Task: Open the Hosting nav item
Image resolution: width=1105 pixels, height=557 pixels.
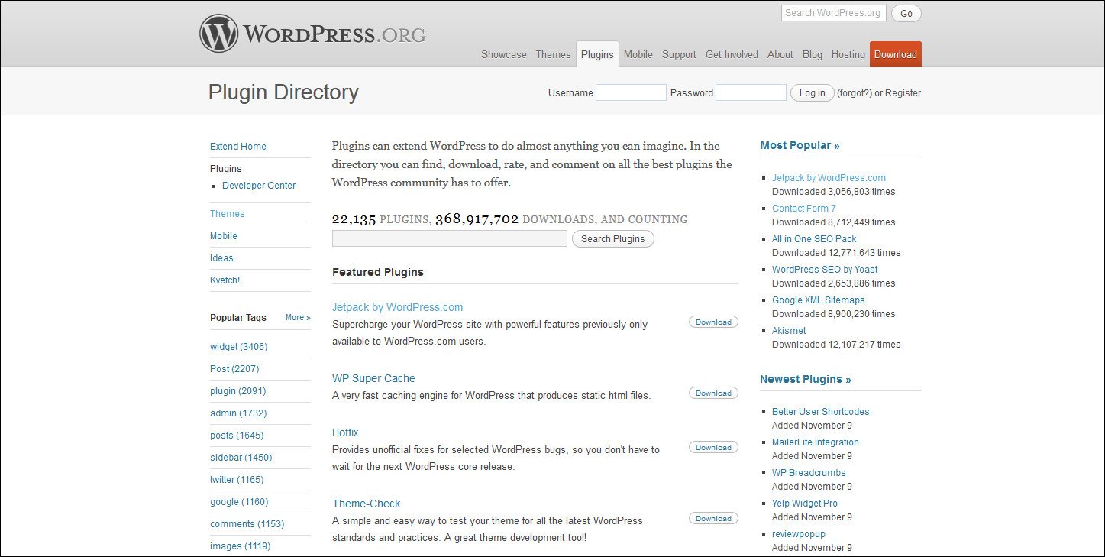Action: coord(848,54)
